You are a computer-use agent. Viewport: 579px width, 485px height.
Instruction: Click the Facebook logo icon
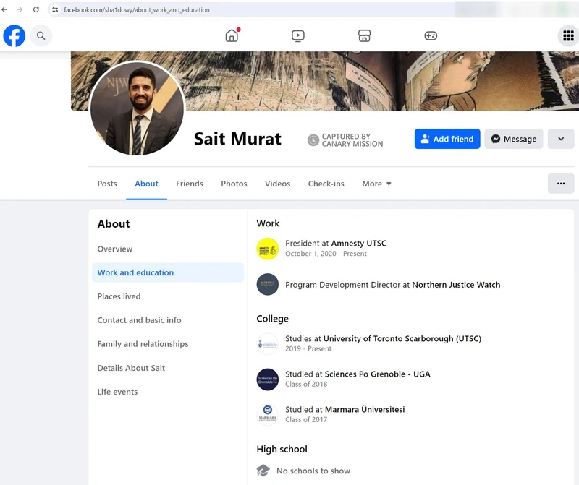click(x=14, y=35)
